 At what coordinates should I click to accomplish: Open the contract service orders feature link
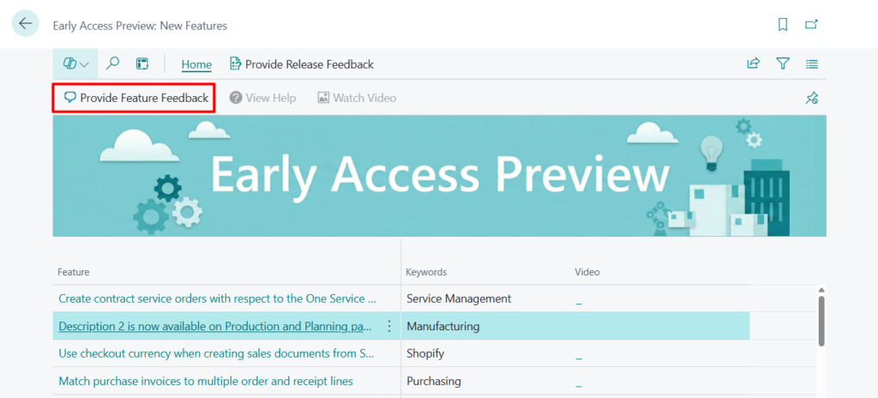point(217,298)
